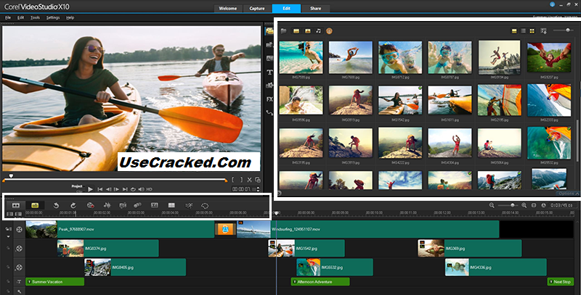Select Project playback mode
Screen dimensions: 581x295
click(77, 186)
